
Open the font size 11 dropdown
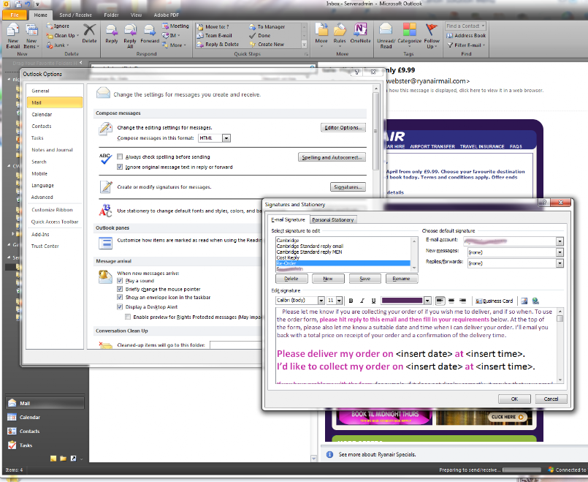pyautogui.click(x=339, y=301)
